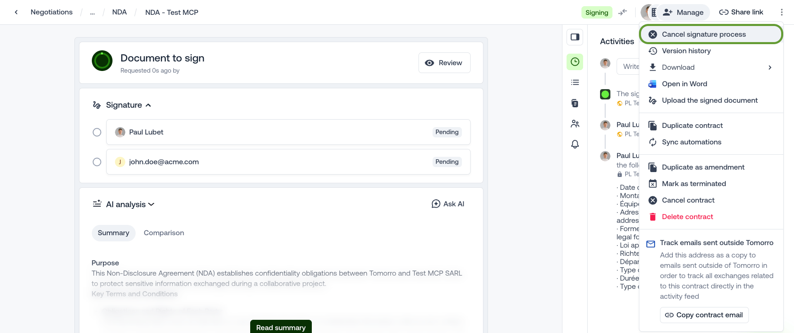Choose Cancel contract
Viewport: 794px width, 333px height.
point(711,200)
